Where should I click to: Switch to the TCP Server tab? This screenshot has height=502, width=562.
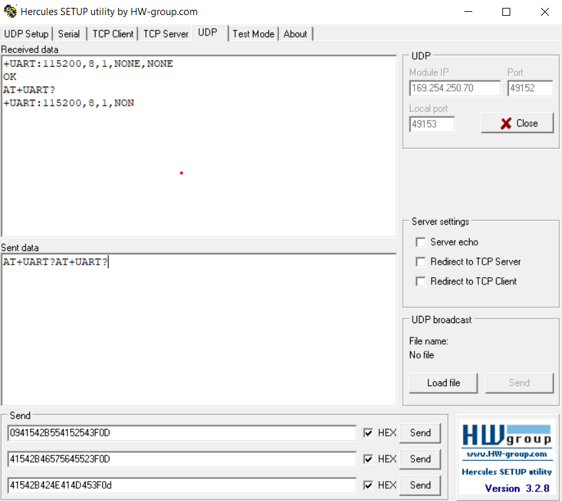165,33
